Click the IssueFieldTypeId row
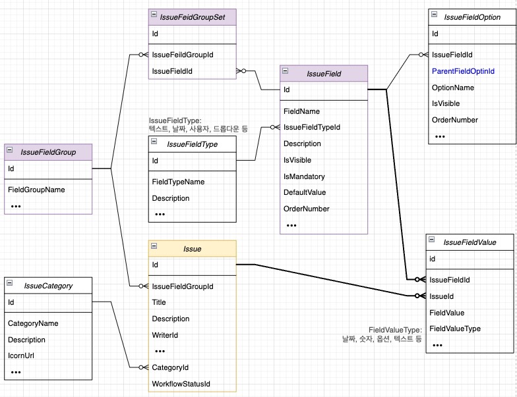The height and width of the screenshot is (397, 517). [x=324, y=127]
